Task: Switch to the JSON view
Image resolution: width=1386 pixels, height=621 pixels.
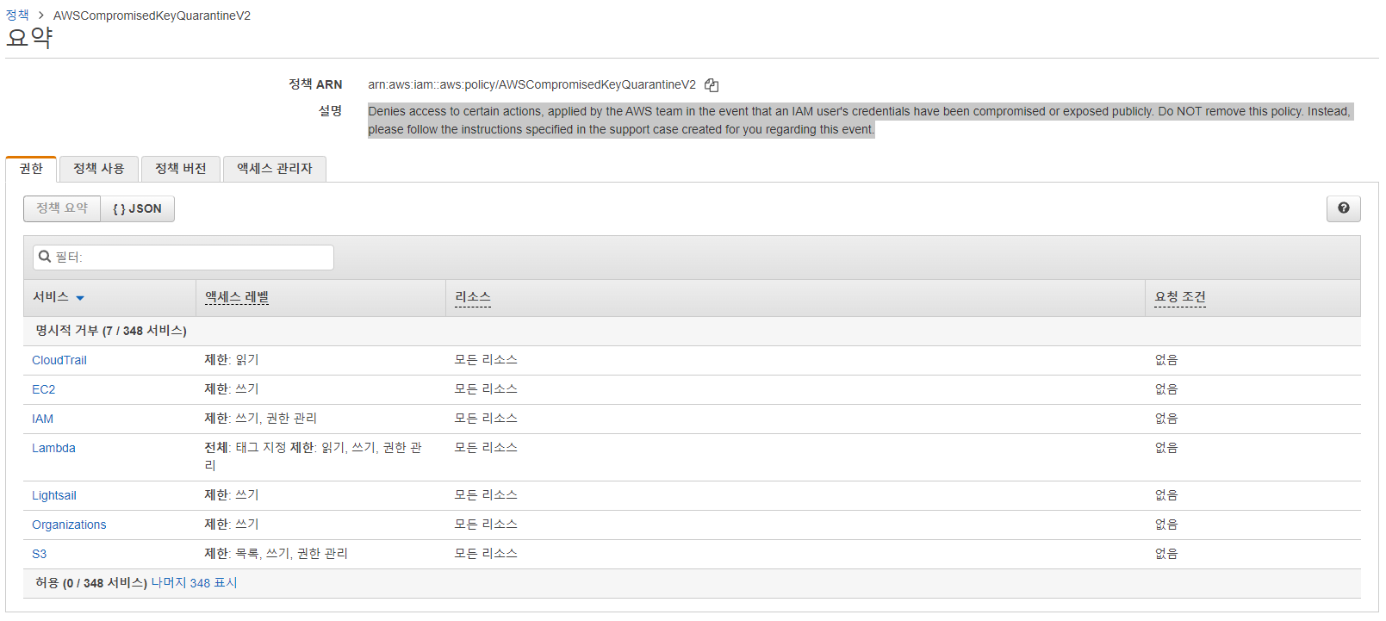Action: coord(138,208)
